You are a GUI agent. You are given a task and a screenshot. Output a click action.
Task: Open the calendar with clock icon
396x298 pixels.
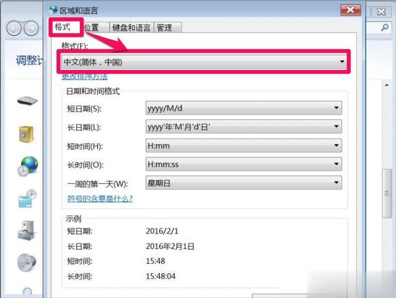coord(27,198)
